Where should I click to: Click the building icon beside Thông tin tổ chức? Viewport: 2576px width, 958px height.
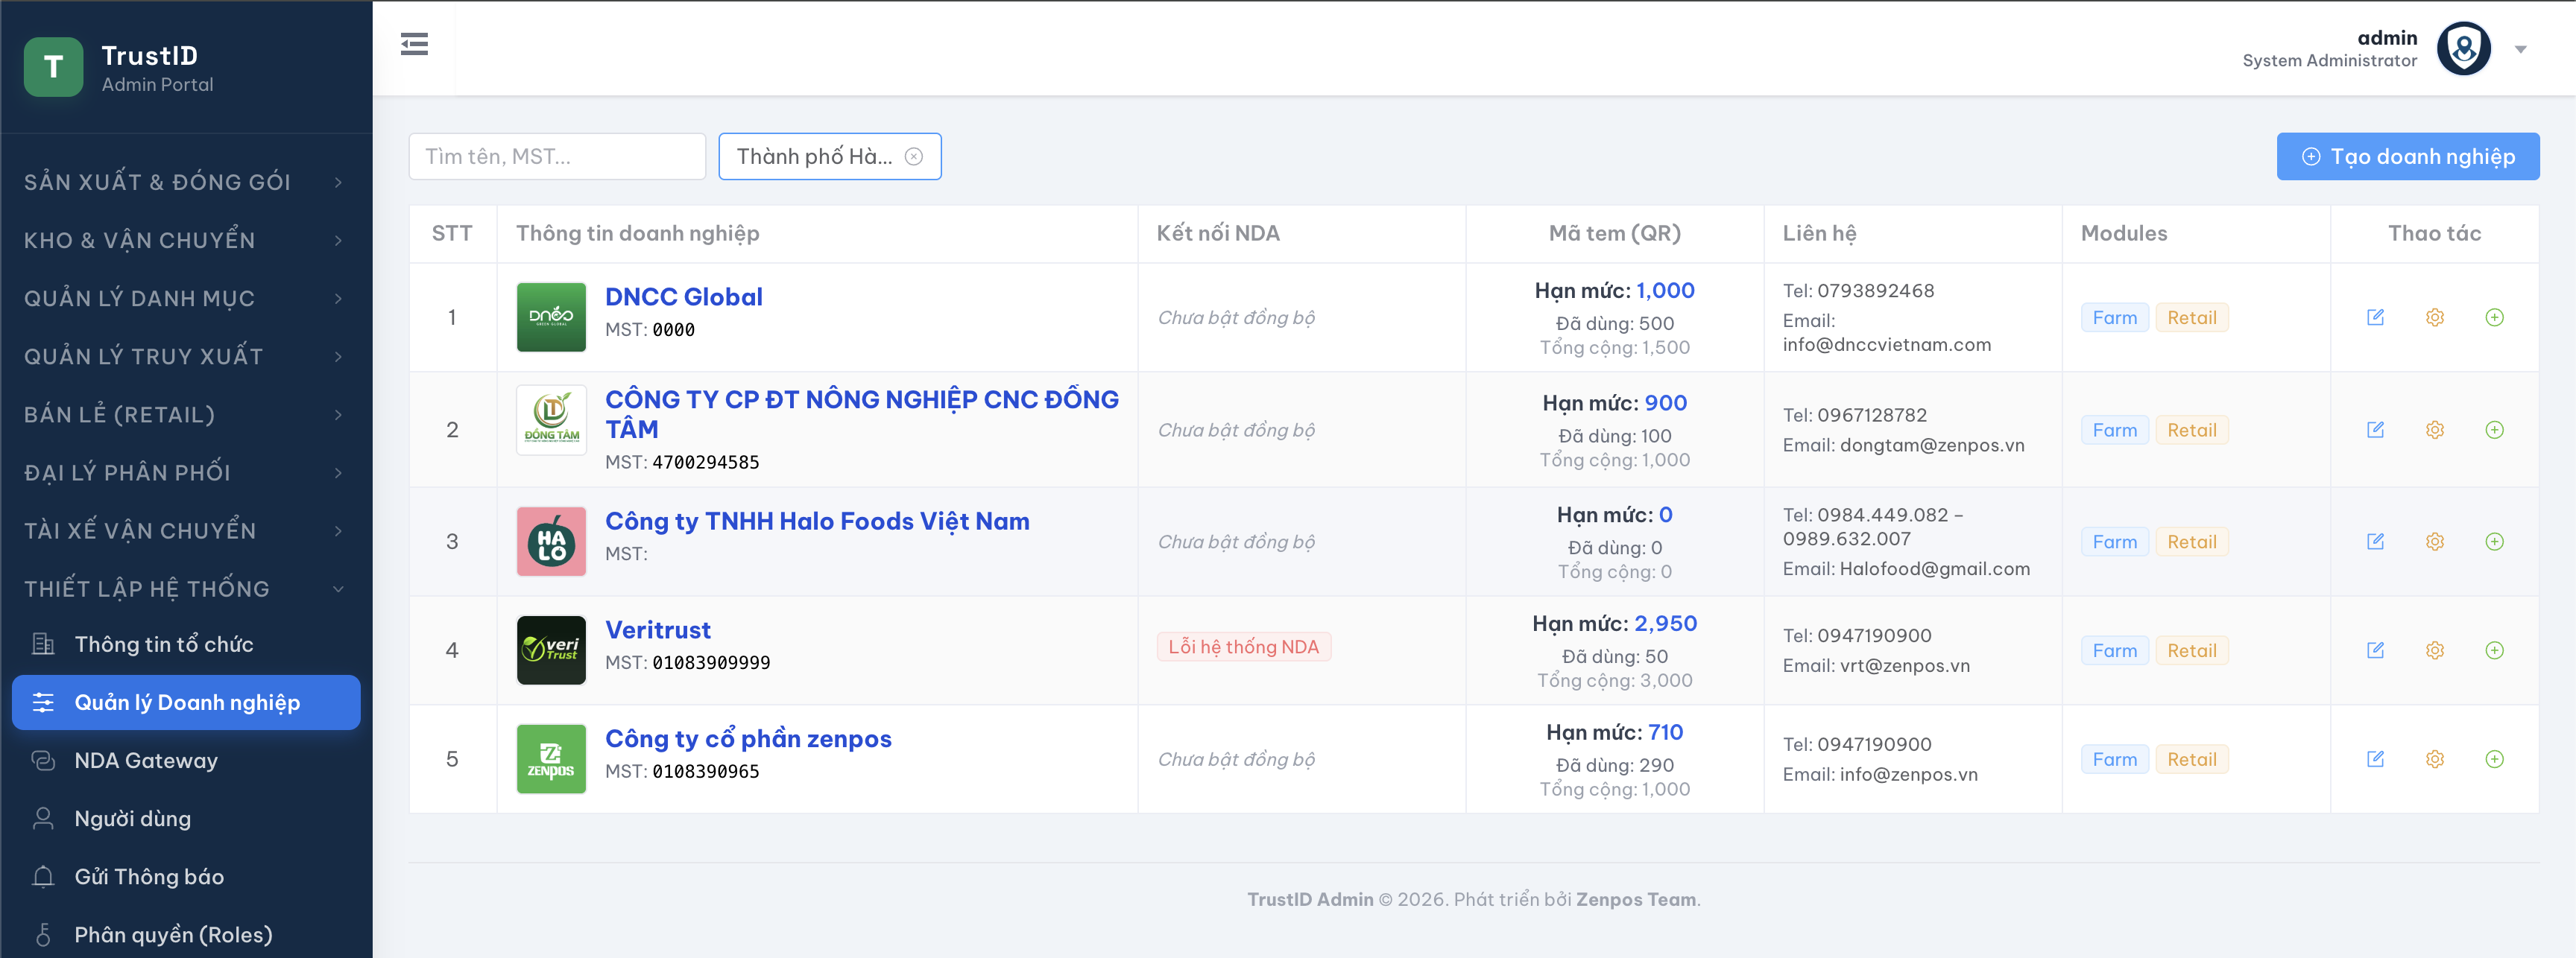tap(43, 644)
